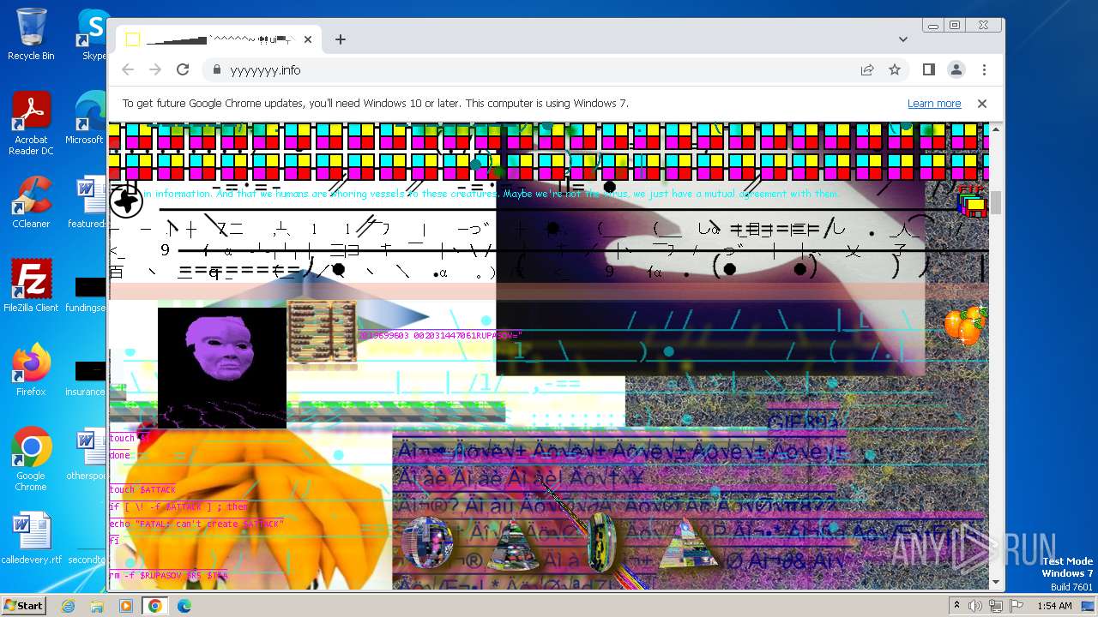Click the "rm -f $RUPASOV" script line
Image resolution: width=1098 pixels, height=617 pixels.
[x=168, y=575]
